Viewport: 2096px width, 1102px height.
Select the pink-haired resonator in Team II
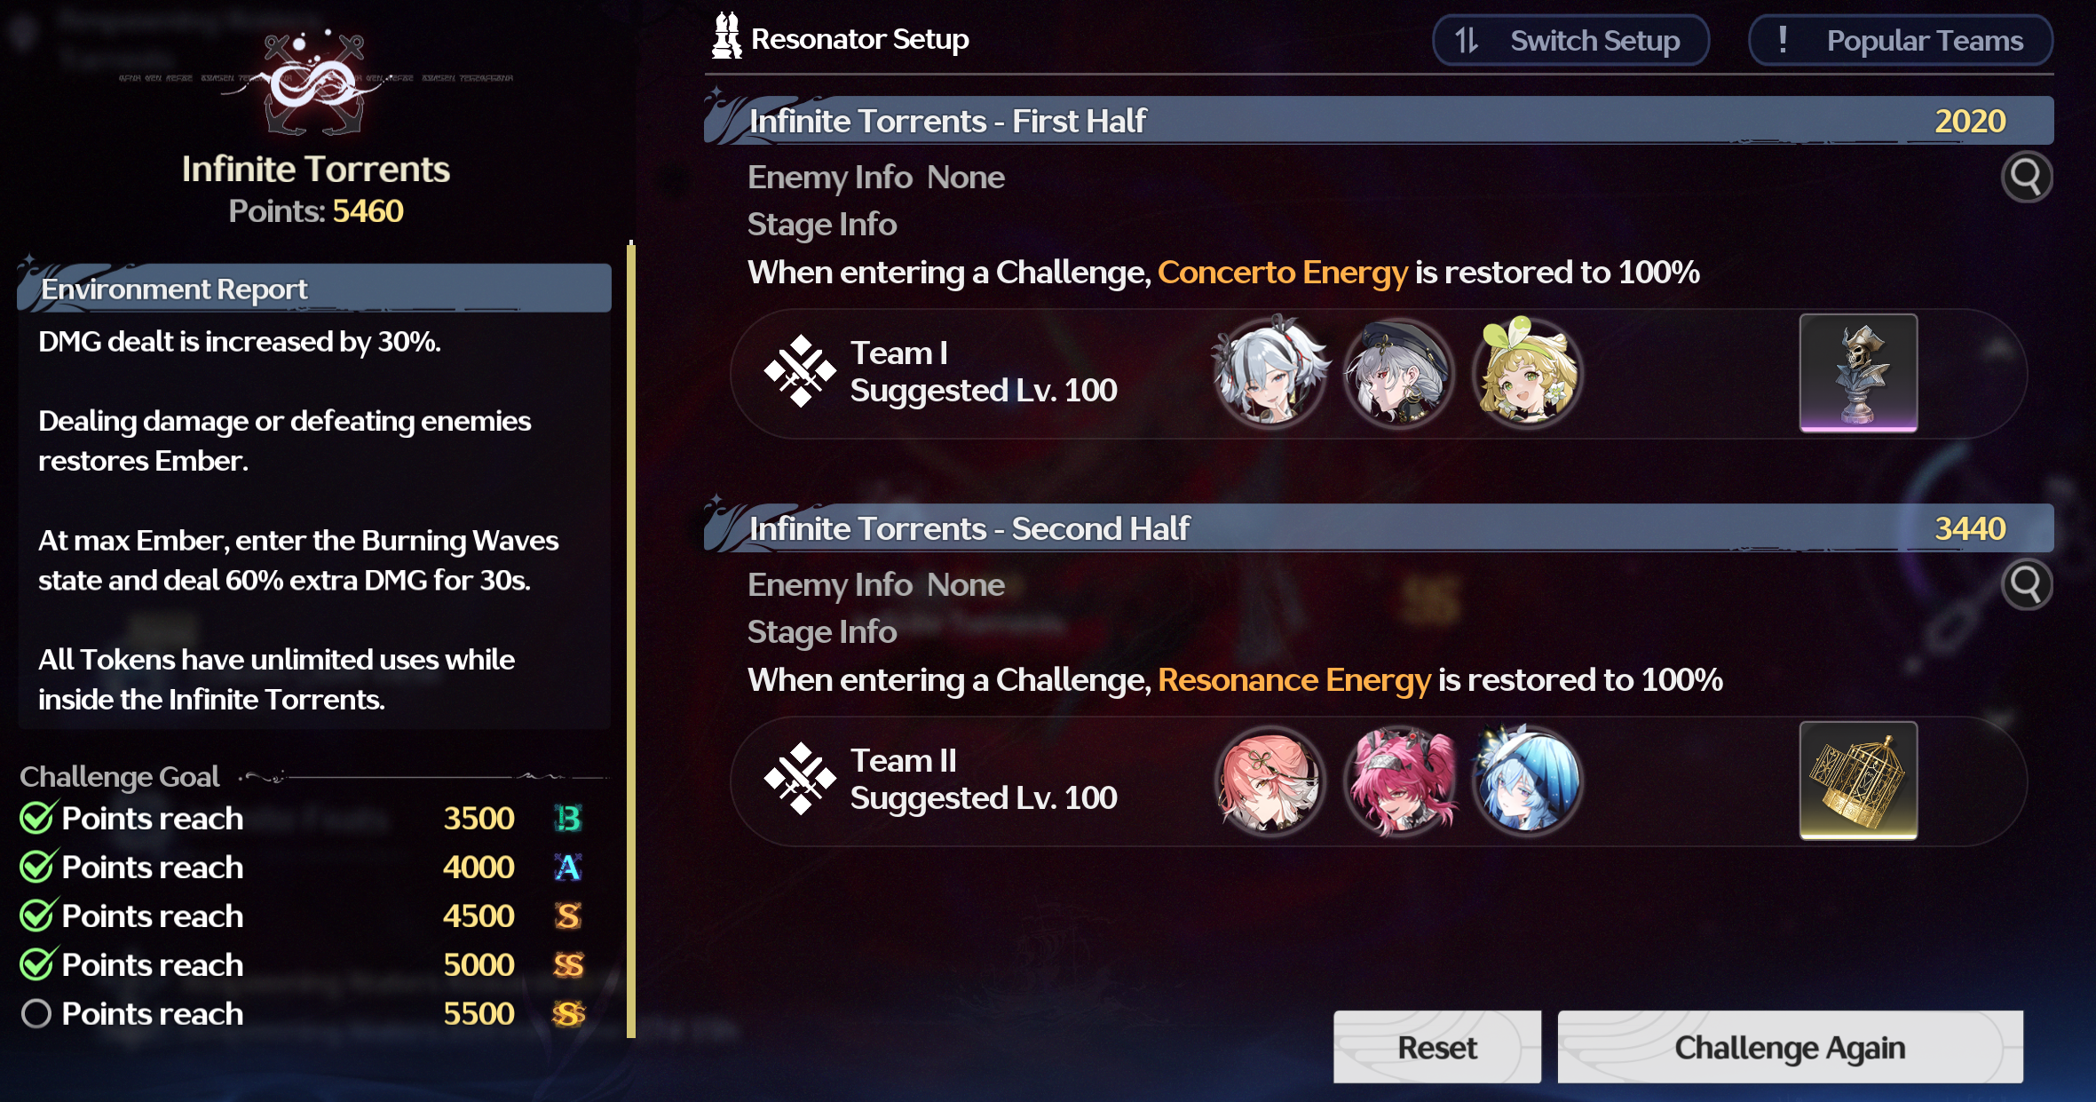(x=1270, y=781)
